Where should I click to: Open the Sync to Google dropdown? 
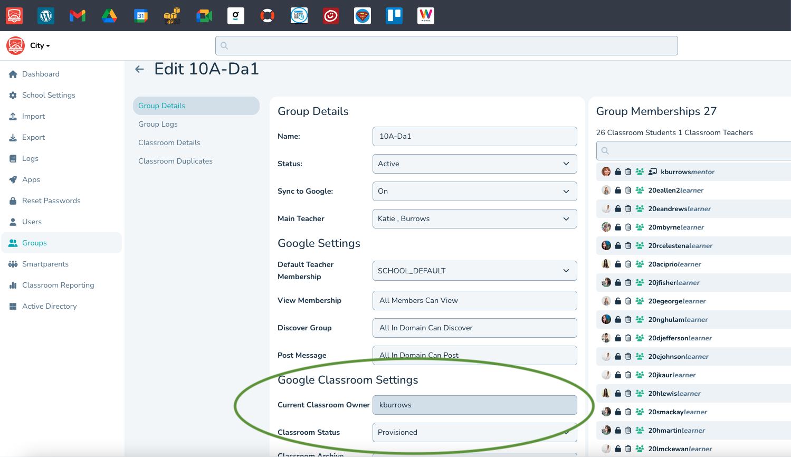(474, 192)
